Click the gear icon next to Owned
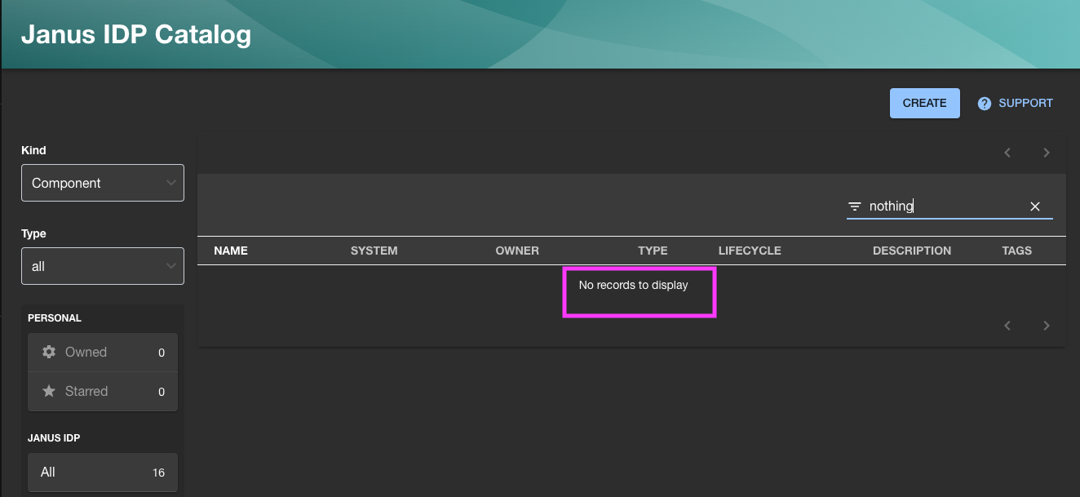 (49, 352)
